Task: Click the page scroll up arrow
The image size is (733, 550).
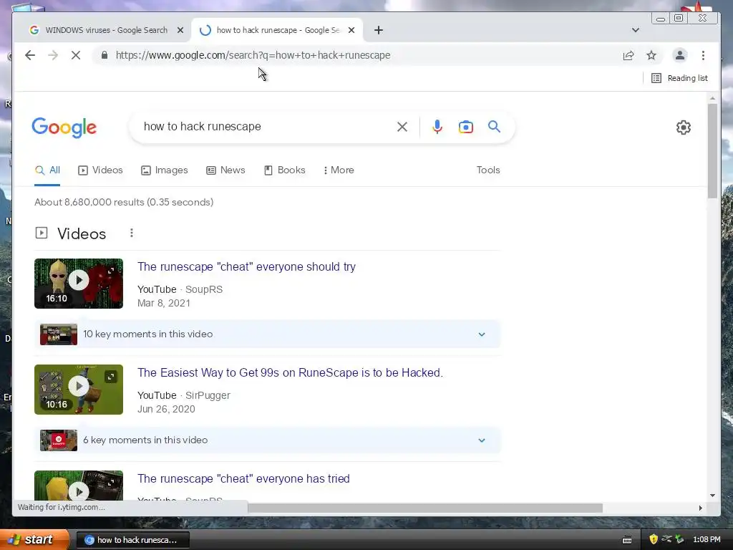Action: (x=712, y=98)
